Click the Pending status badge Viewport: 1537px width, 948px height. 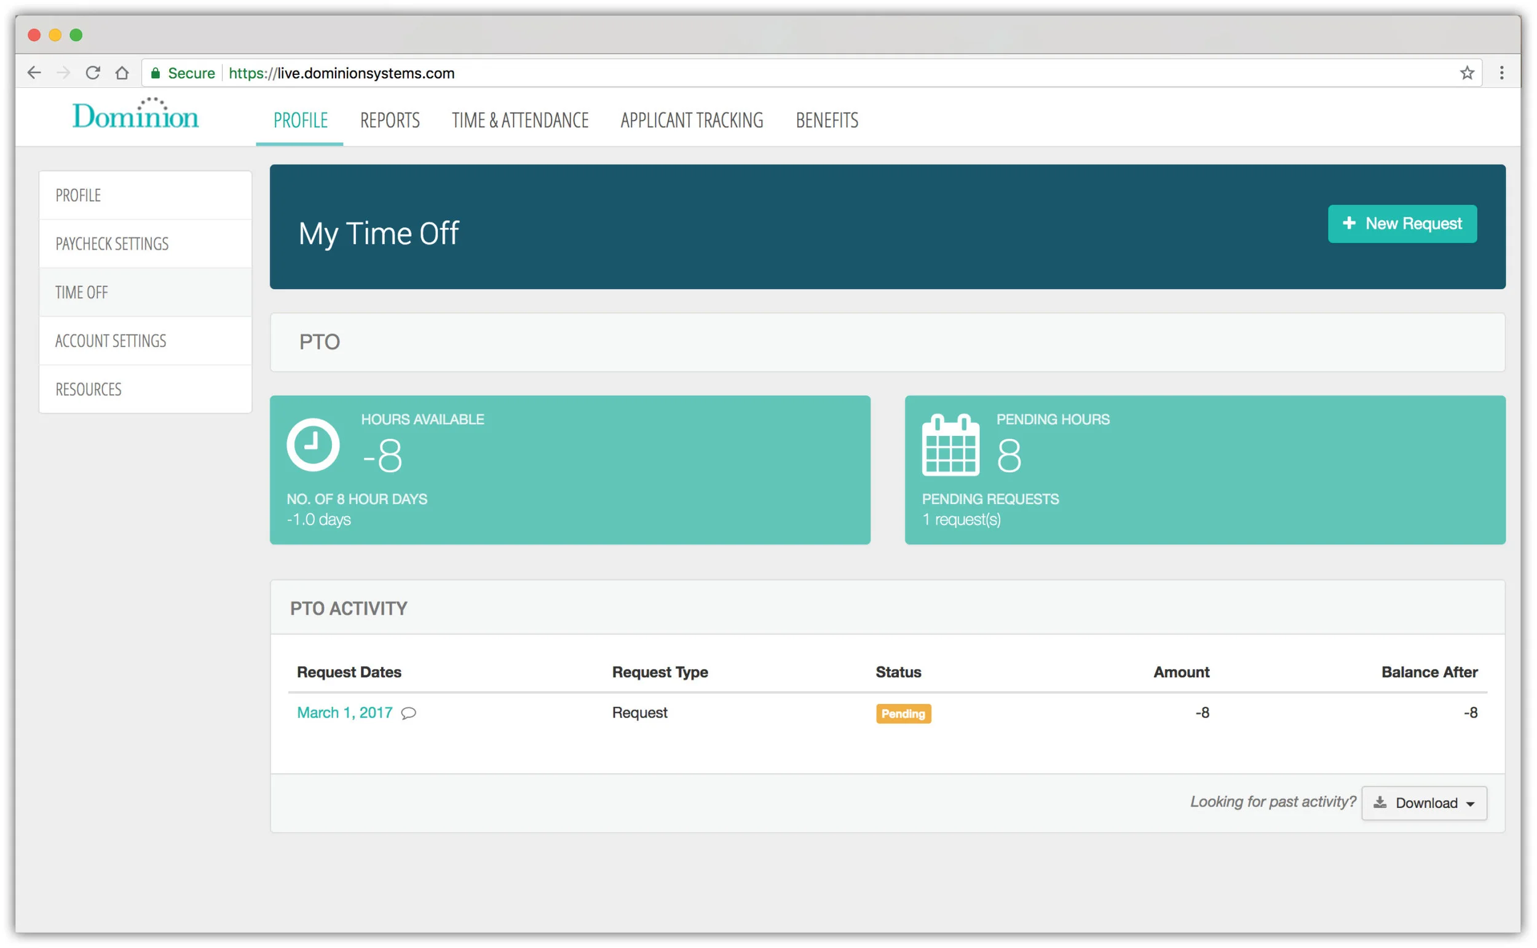tap(903, 714)
